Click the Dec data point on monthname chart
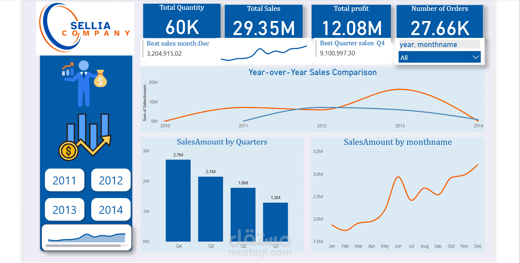 click(478, 165)
